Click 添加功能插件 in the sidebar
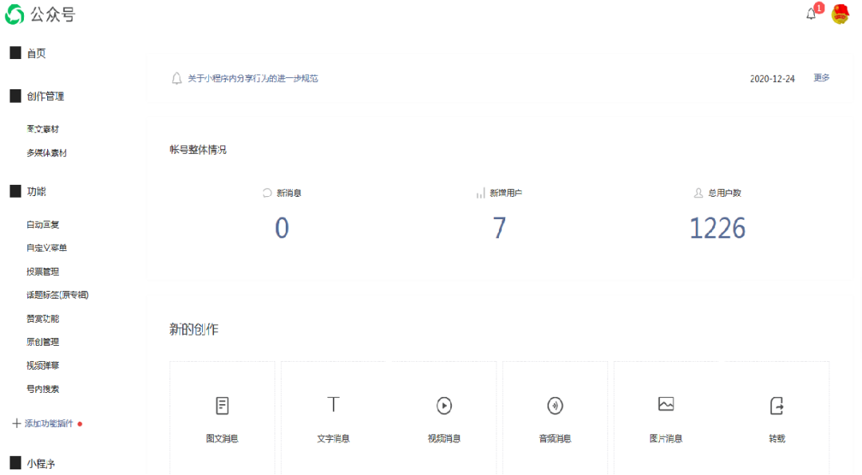862x475 pixels. [48, 423]
